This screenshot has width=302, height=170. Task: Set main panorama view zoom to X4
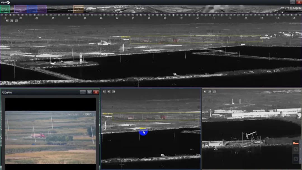(16, 21)
